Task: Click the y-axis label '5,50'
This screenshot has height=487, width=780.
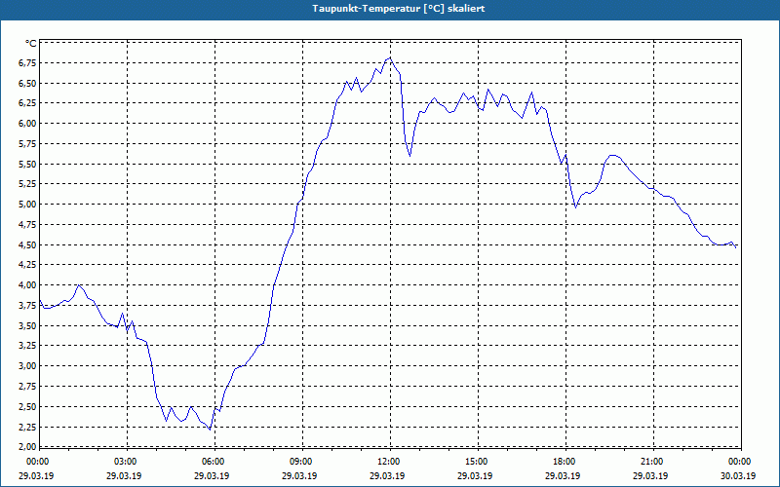Action: pos(28,164)
